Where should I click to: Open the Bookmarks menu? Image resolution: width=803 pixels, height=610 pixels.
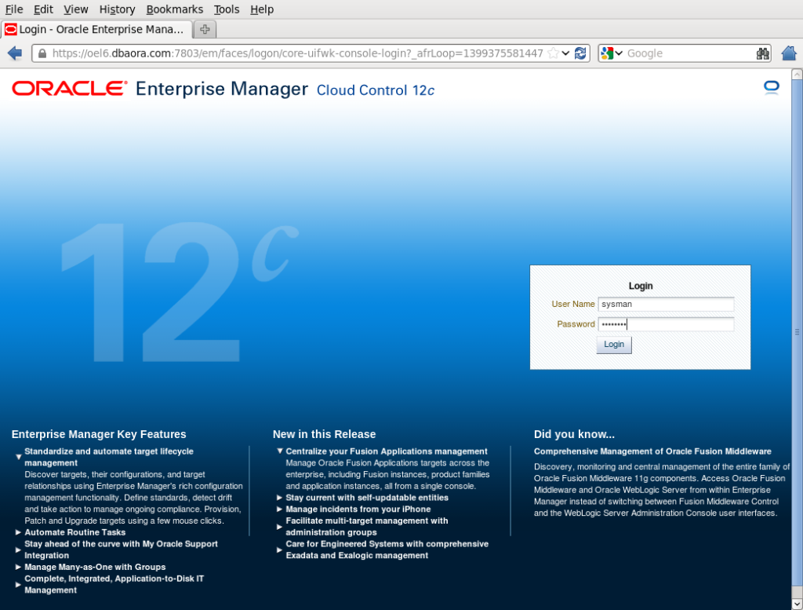tap(175, 9)
